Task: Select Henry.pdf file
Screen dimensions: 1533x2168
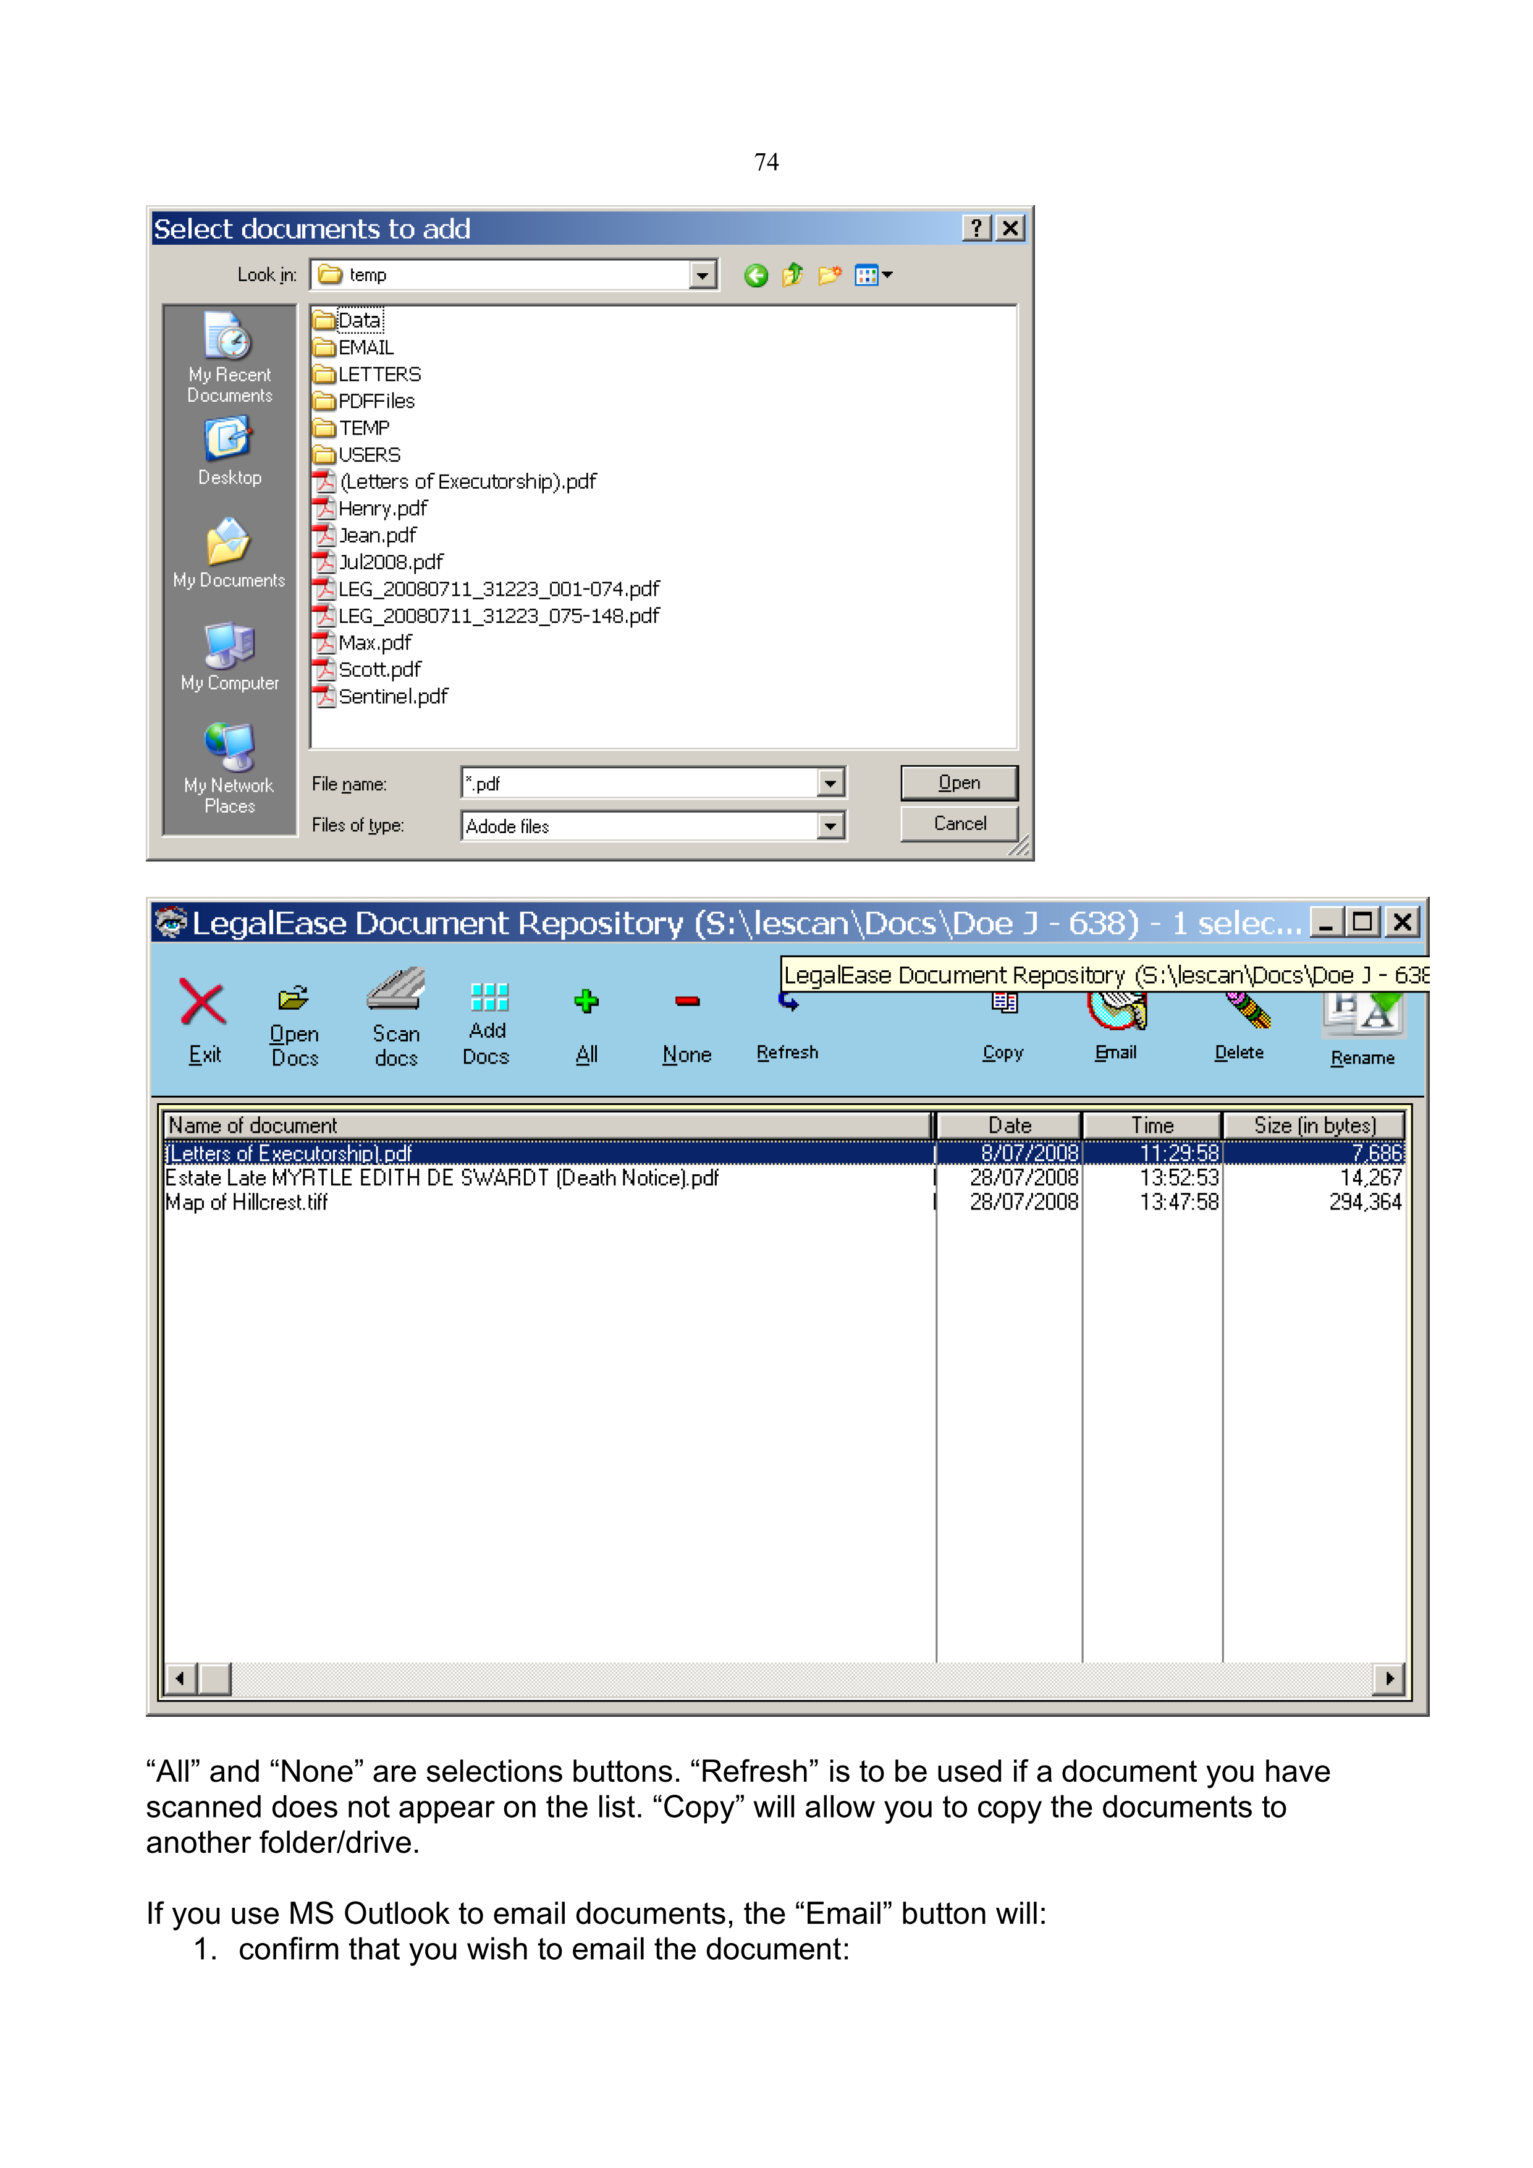Action: click(371, 509)
